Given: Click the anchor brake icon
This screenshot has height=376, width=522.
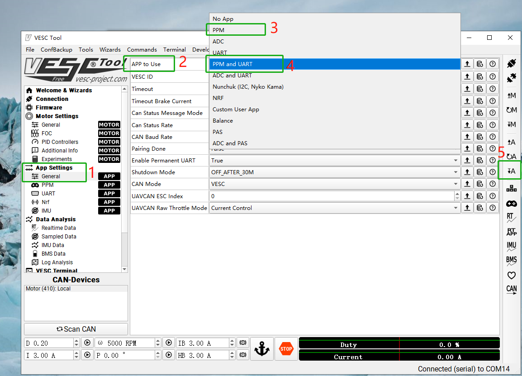Looking at the screenshot, I should tap(262, 349).
